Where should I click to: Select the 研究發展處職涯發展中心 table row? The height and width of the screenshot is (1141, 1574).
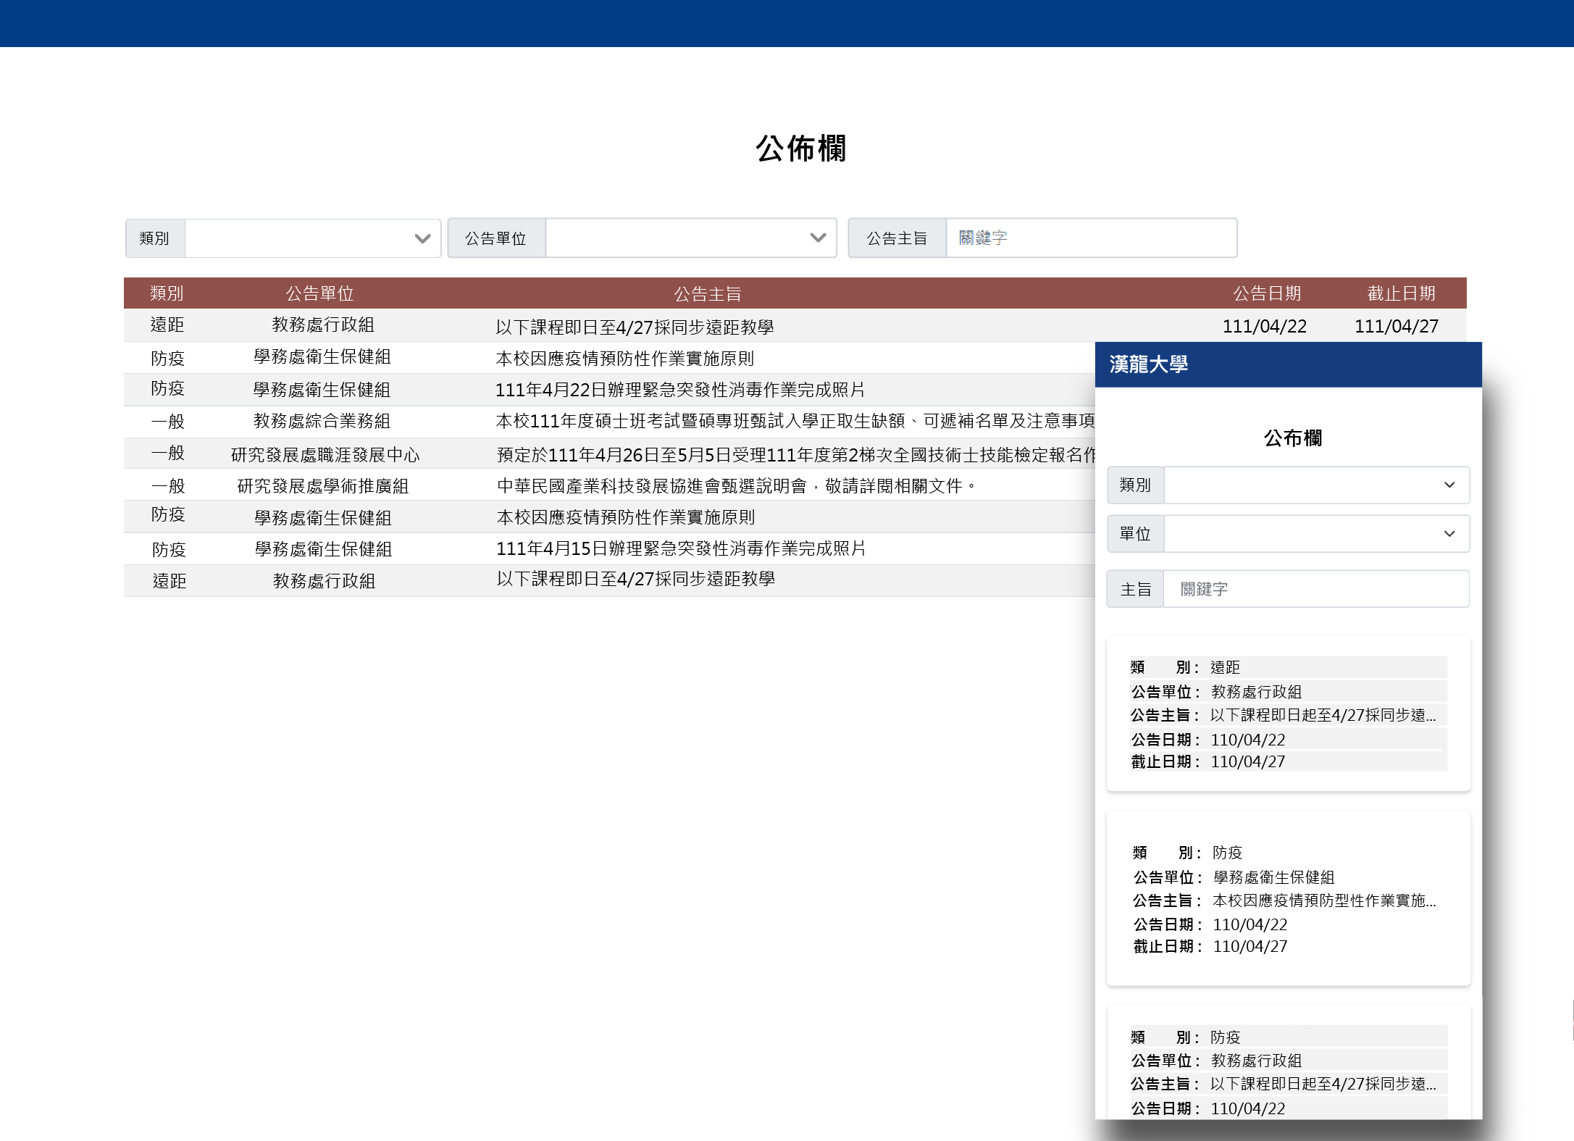pyautogui.click(x=325, y=455)
